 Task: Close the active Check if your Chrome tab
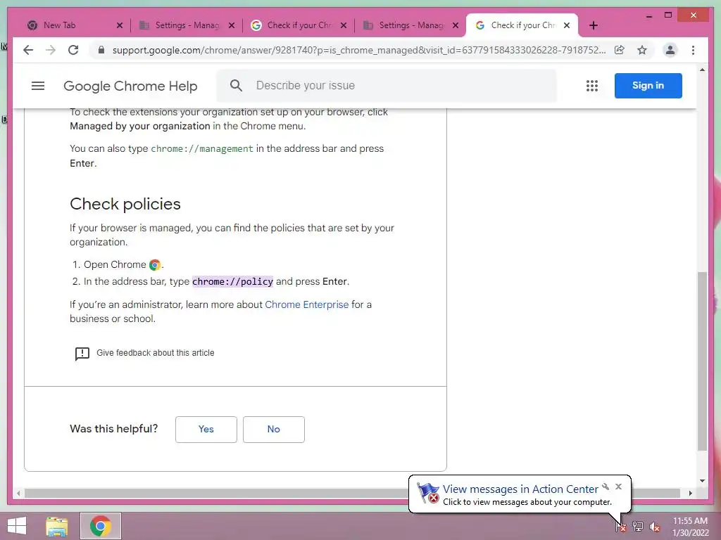[567, 25]
